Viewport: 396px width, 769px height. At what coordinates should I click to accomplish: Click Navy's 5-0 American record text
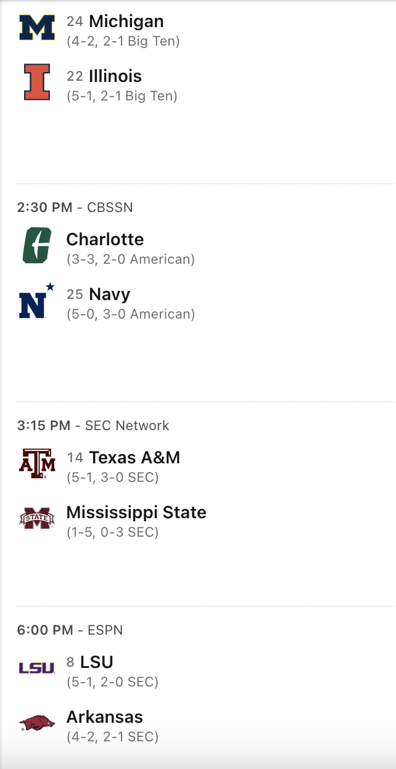(131, 314)
